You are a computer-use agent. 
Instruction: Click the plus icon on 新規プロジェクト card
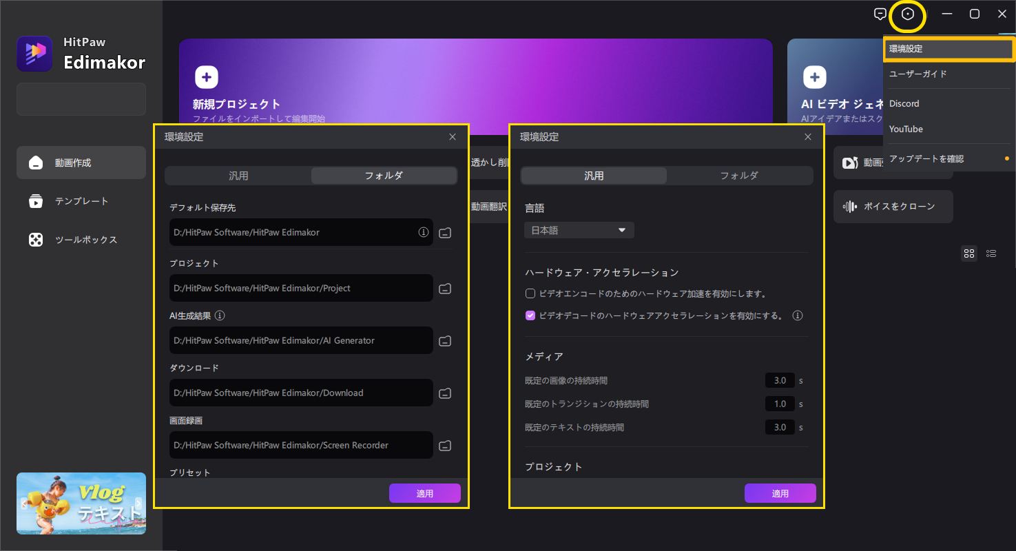(x=206, y=77)
